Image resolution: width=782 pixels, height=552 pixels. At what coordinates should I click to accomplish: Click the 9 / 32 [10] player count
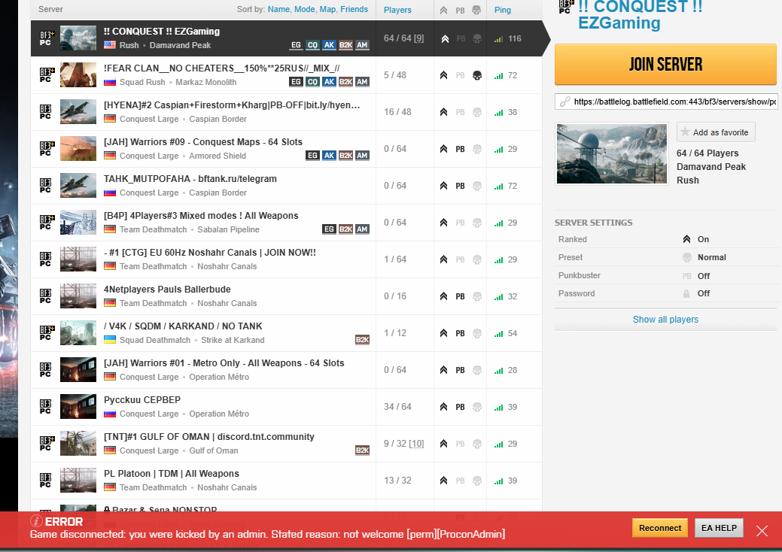pyautogui.click(x=403, y=444)
